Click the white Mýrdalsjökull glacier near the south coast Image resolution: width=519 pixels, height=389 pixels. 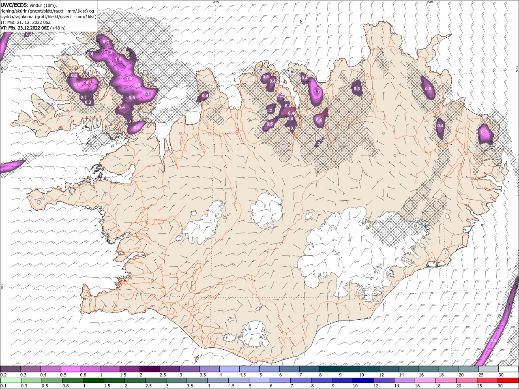[x=254, y=335]
